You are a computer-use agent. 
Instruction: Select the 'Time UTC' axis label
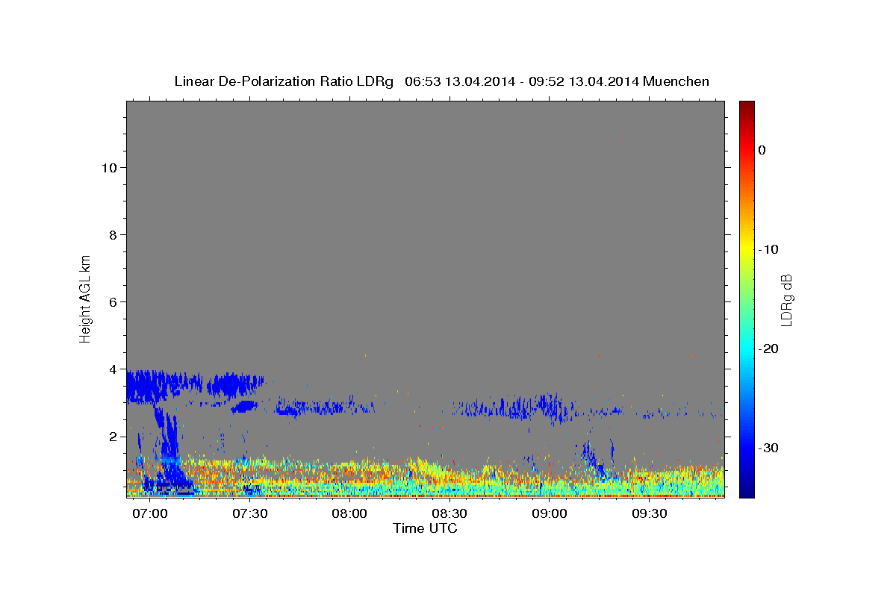click(425, 528)
